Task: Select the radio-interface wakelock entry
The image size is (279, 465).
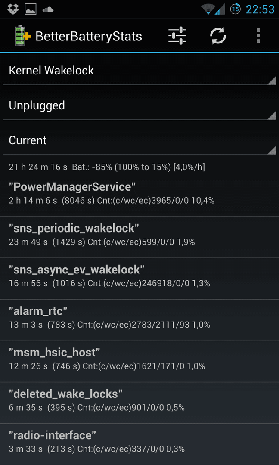Action: click(x=139, y=444)
